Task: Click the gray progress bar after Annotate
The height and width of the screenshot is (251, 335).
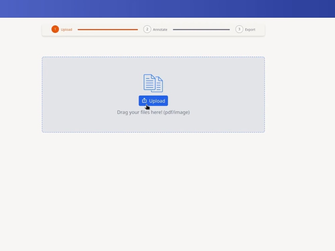Action: coord(201,29)
